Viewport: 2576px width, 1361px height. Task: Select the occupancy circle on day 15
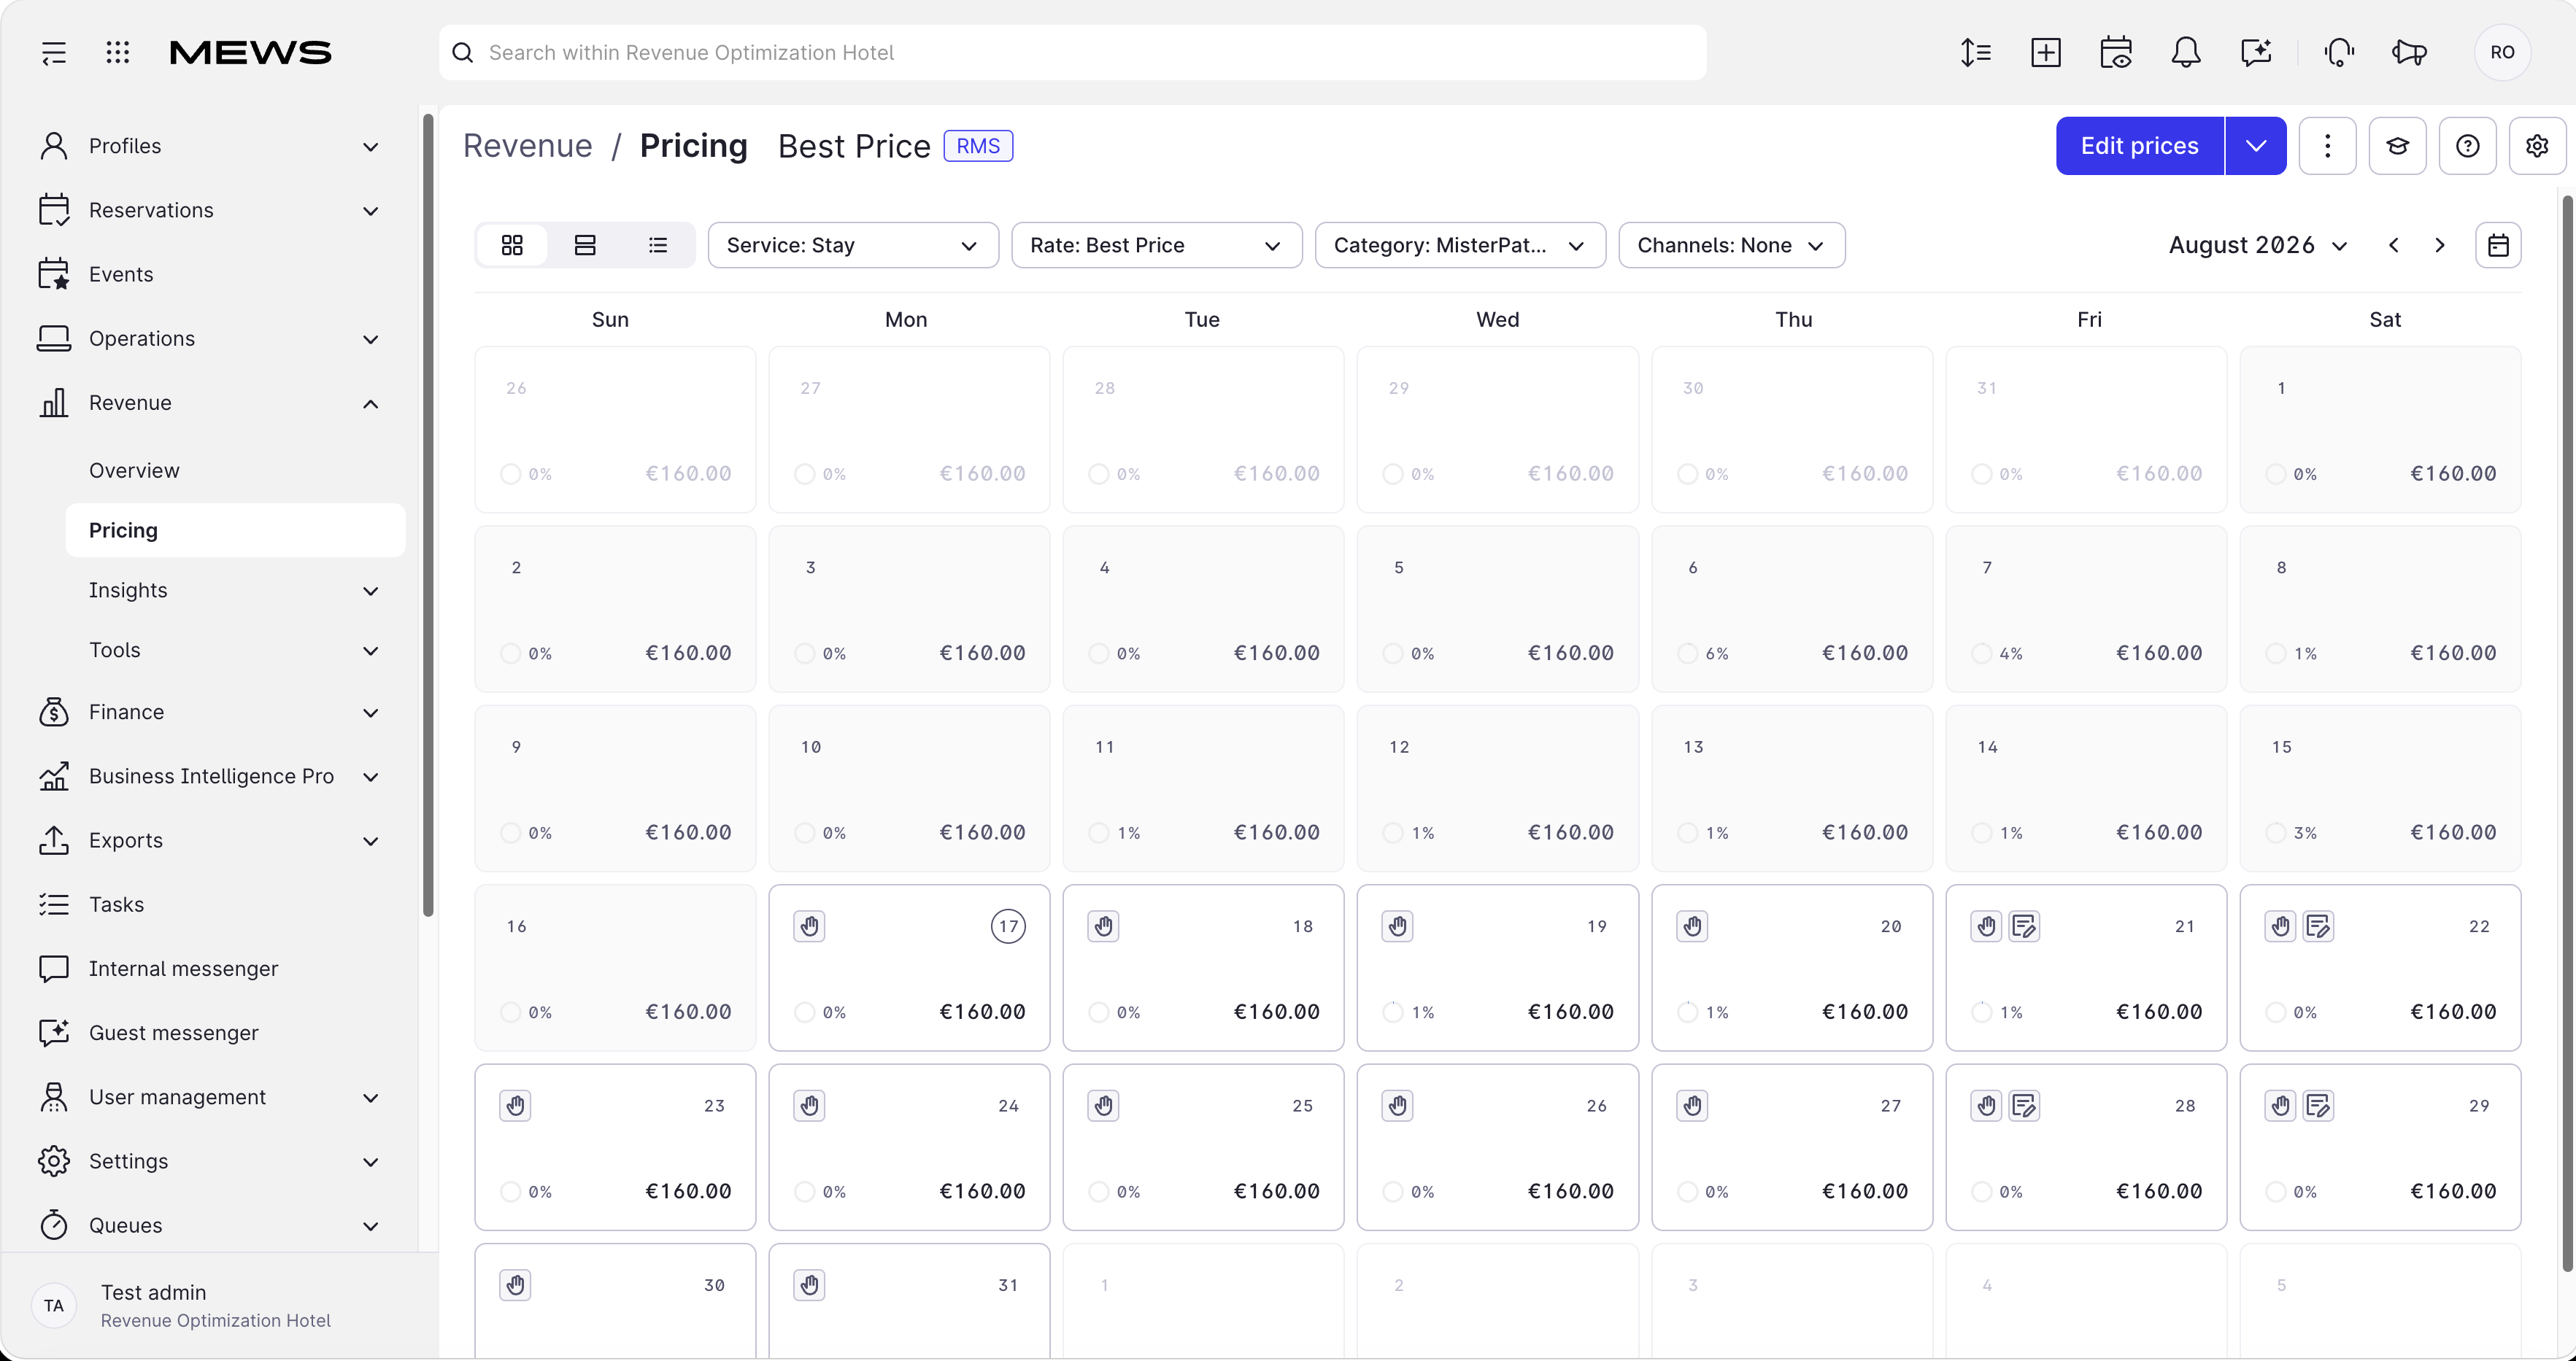[2276, 832]
